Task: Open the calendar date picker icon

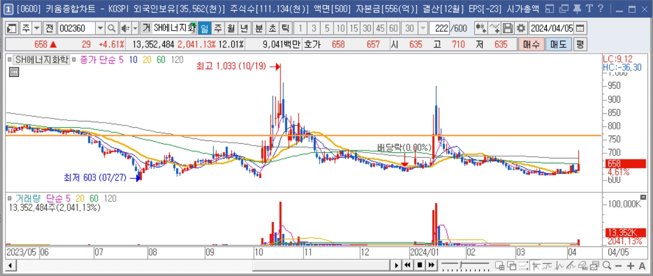Action: (x=580, y=28)
